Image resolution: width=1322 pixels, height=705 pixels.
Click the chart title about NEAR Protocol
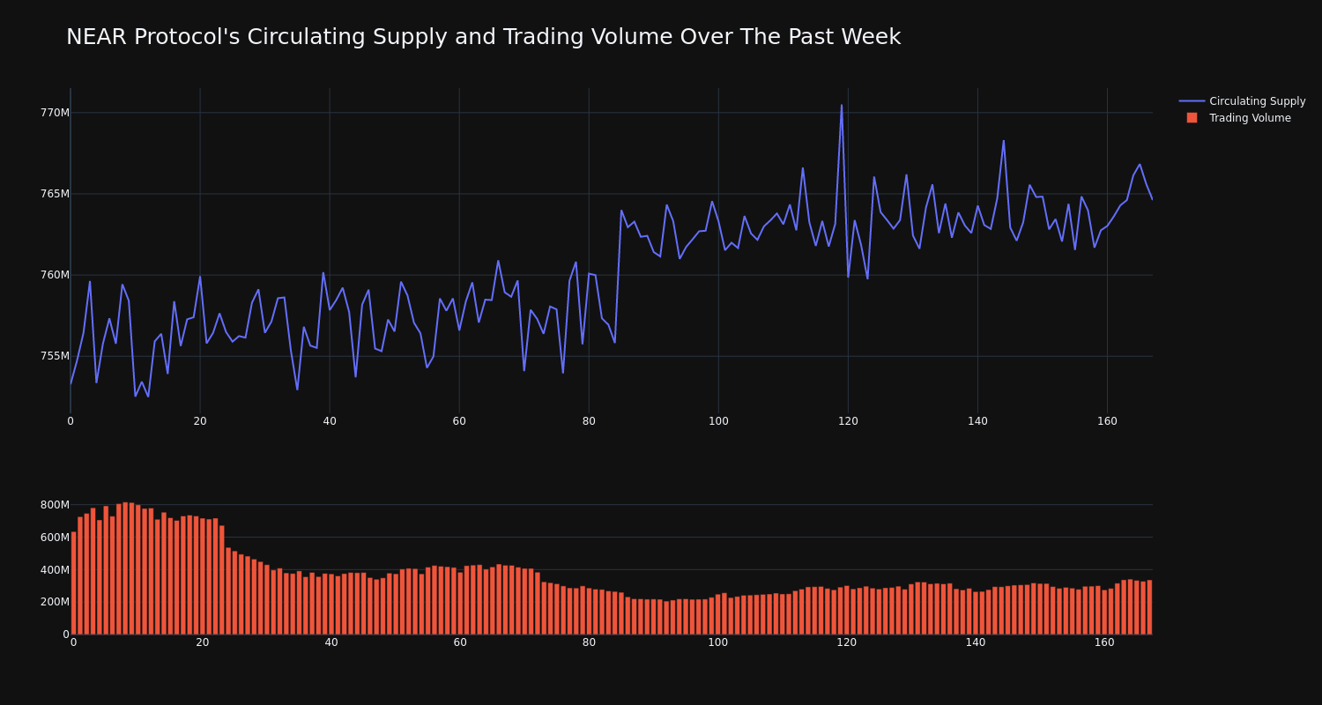tap(483, 37)
